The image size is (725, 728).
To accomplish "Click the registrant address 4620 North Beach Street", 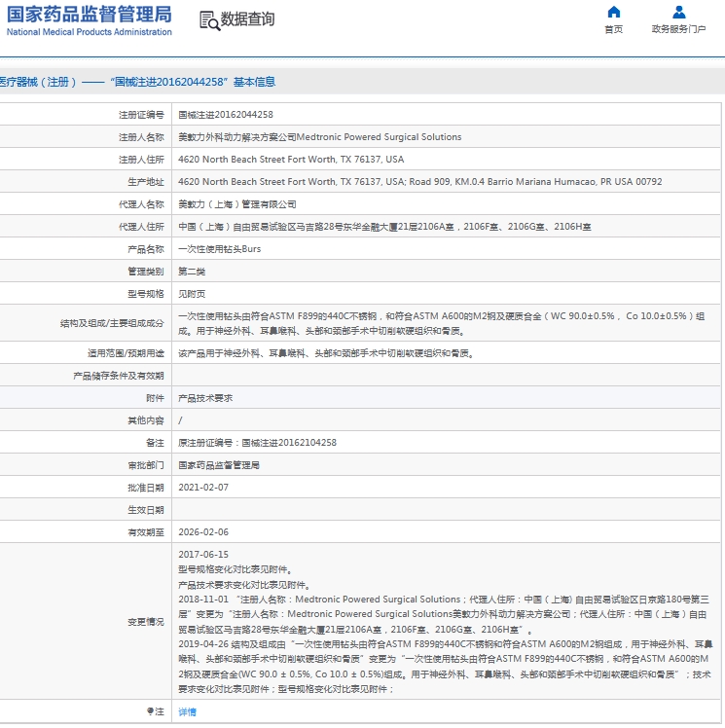I will tap(291, 160).
